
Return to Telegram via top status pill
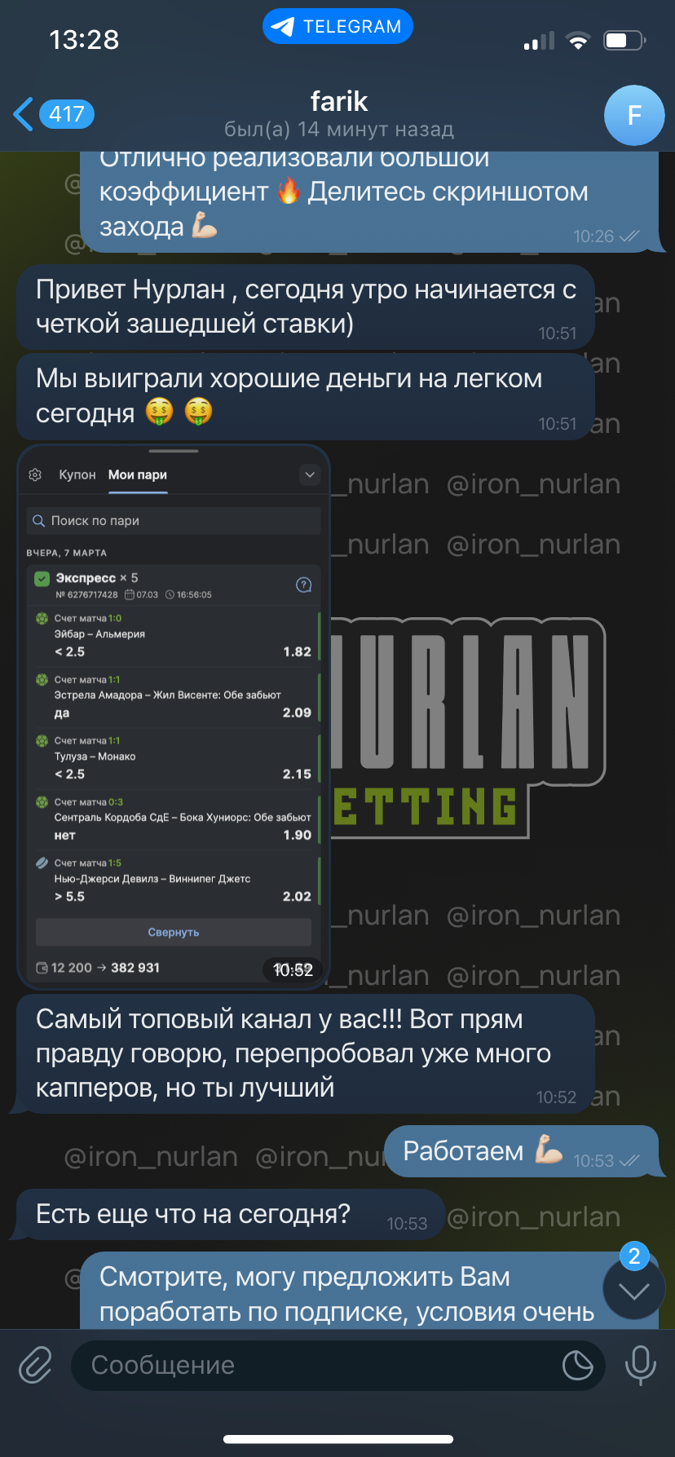click(x=337, y=27)
